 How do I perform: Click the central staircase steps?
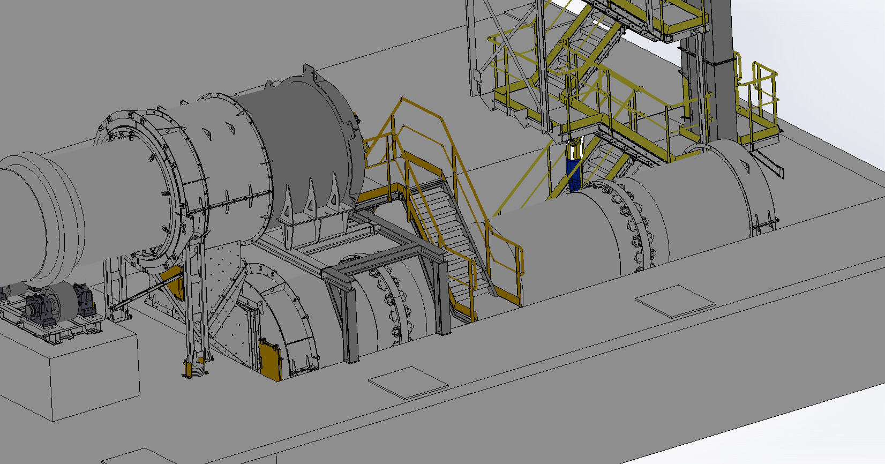click(450, 225)
